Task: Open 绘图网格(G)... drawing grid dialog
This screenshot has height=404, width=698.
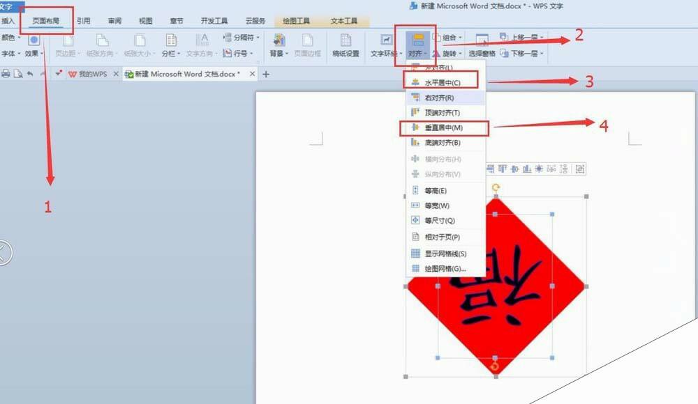Action: (x=445, y=268)
